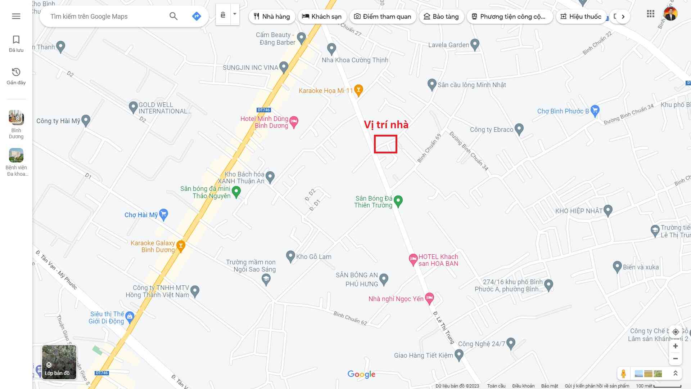The image size is (691, 389).
Task: Open the Đã lưu saved places
Action: (x=16, y=44)
